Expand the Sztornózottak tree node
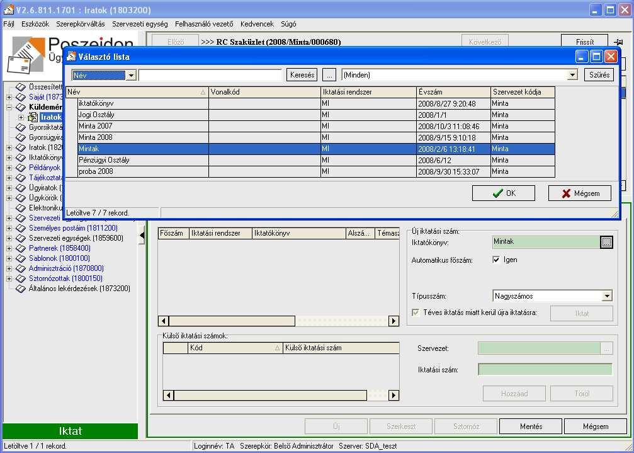 [9, 278]
